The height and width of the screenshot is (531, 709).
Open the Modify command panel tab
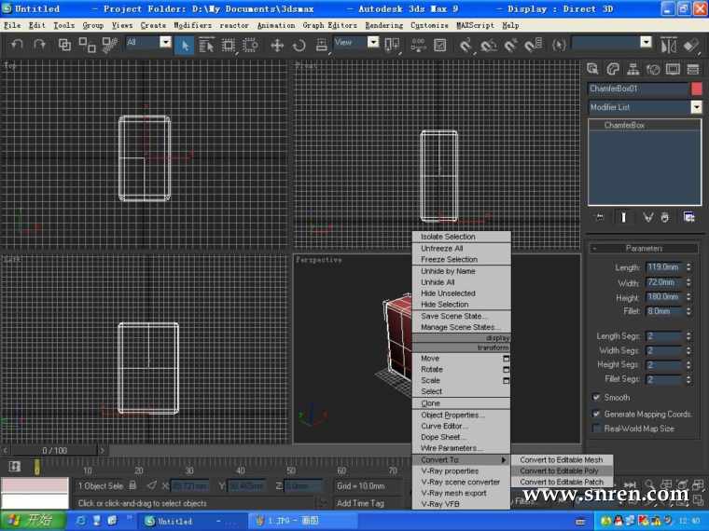tap(613, 69)
